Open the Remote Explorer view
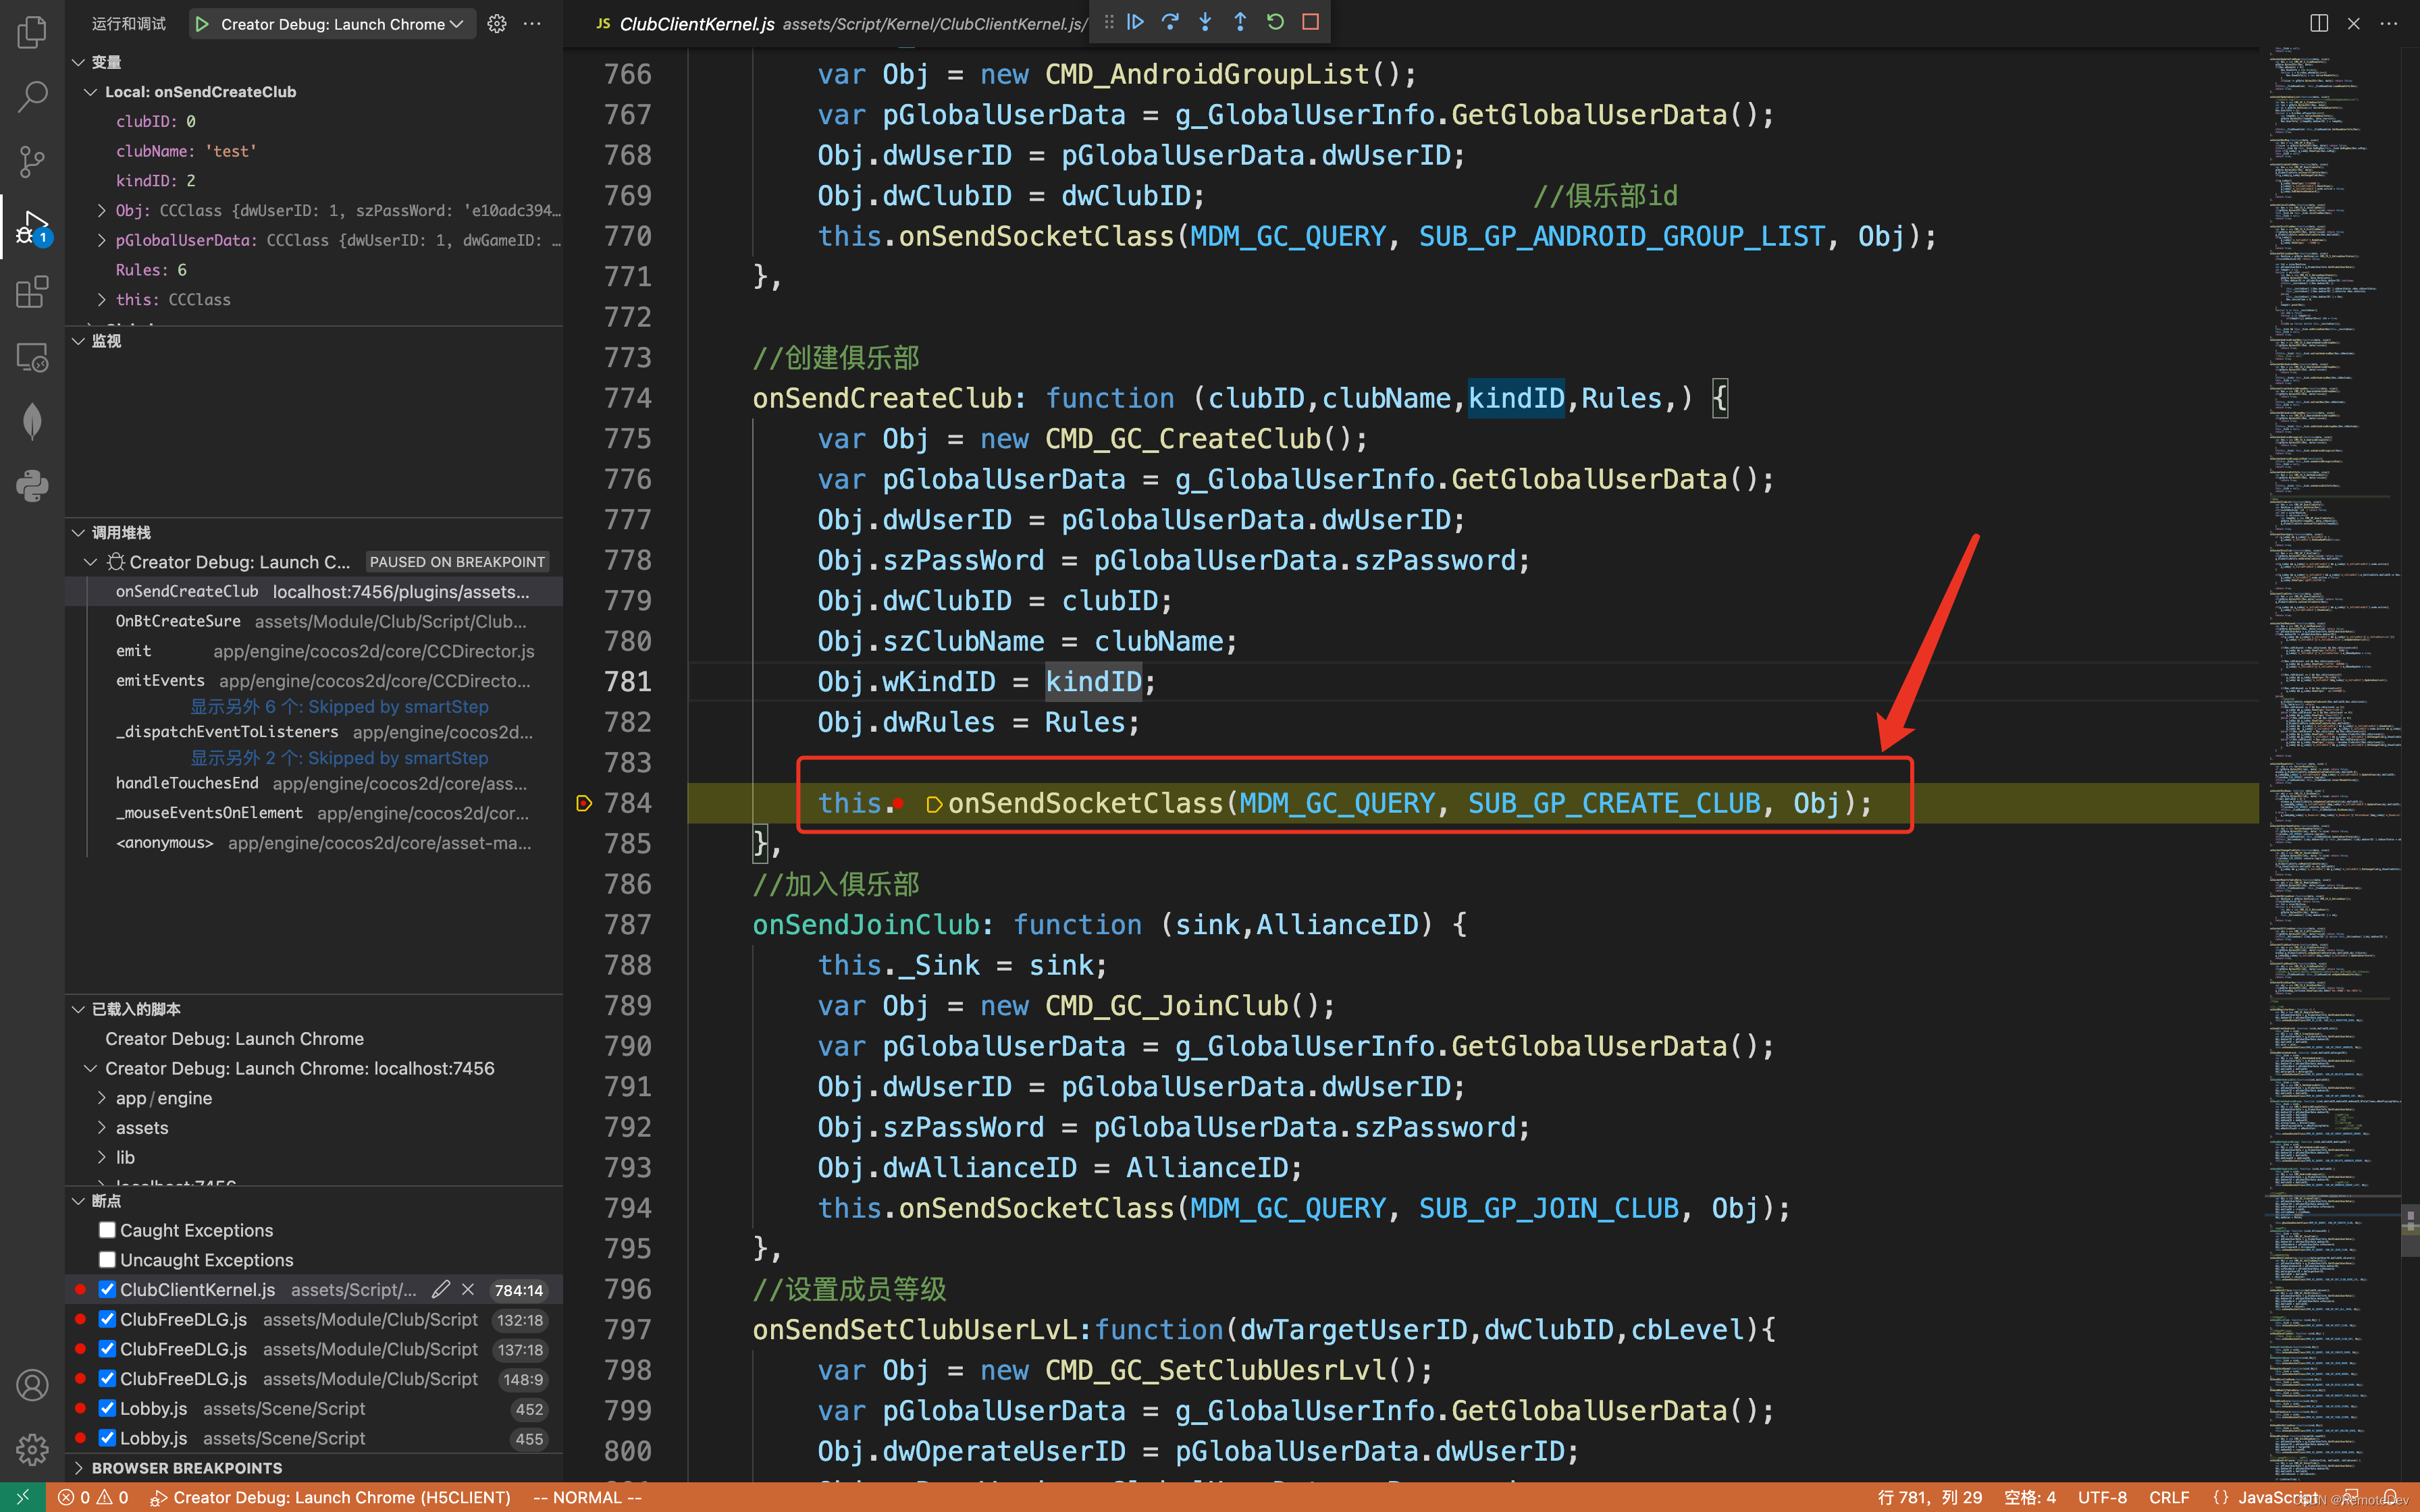This screenshot has width=2420, height=1512. 32,357
